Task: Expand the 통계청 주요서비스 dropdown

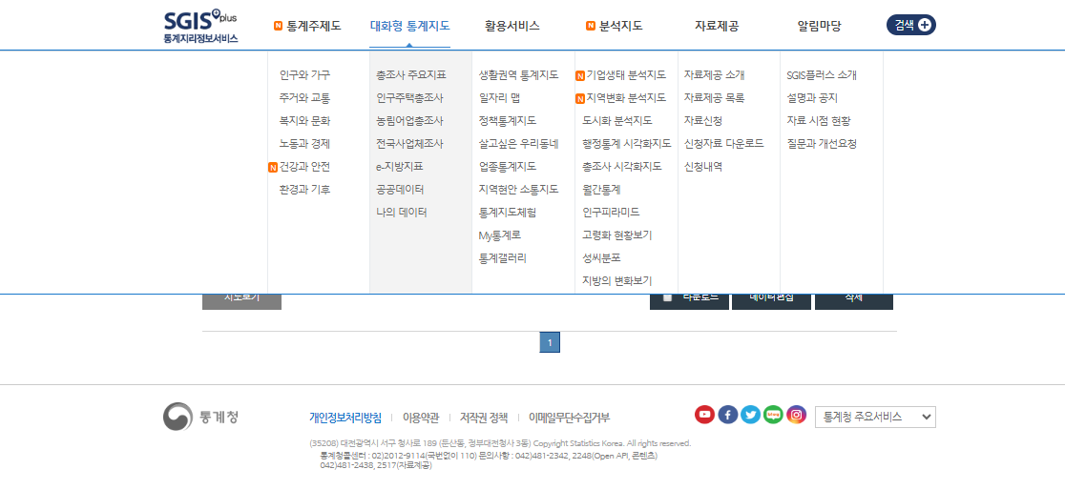Action: click(874, 417)
